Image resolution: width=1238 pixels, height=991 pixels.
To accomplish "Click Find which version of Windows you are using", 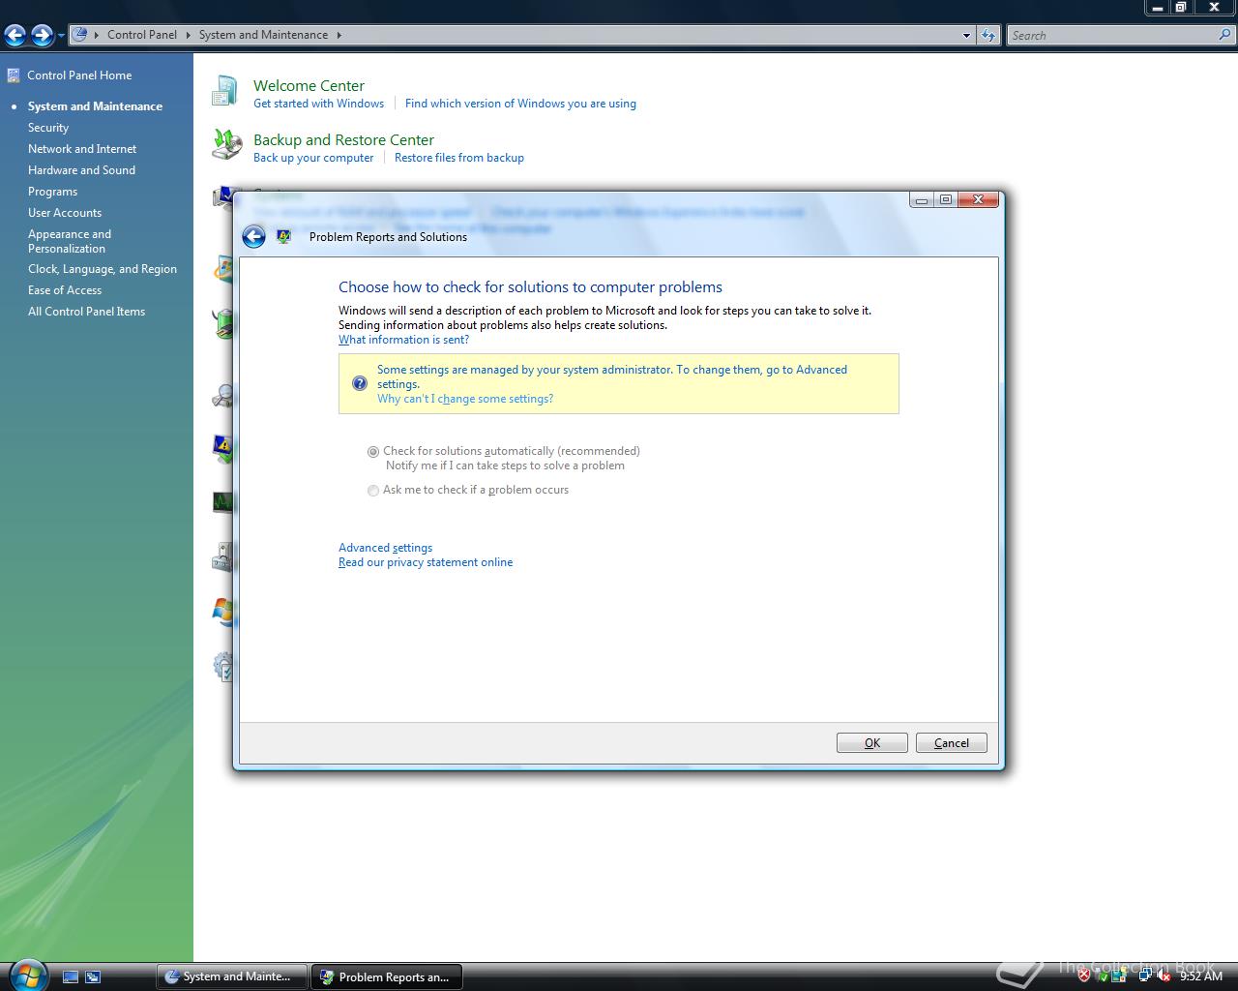I will tap(520, 104).
